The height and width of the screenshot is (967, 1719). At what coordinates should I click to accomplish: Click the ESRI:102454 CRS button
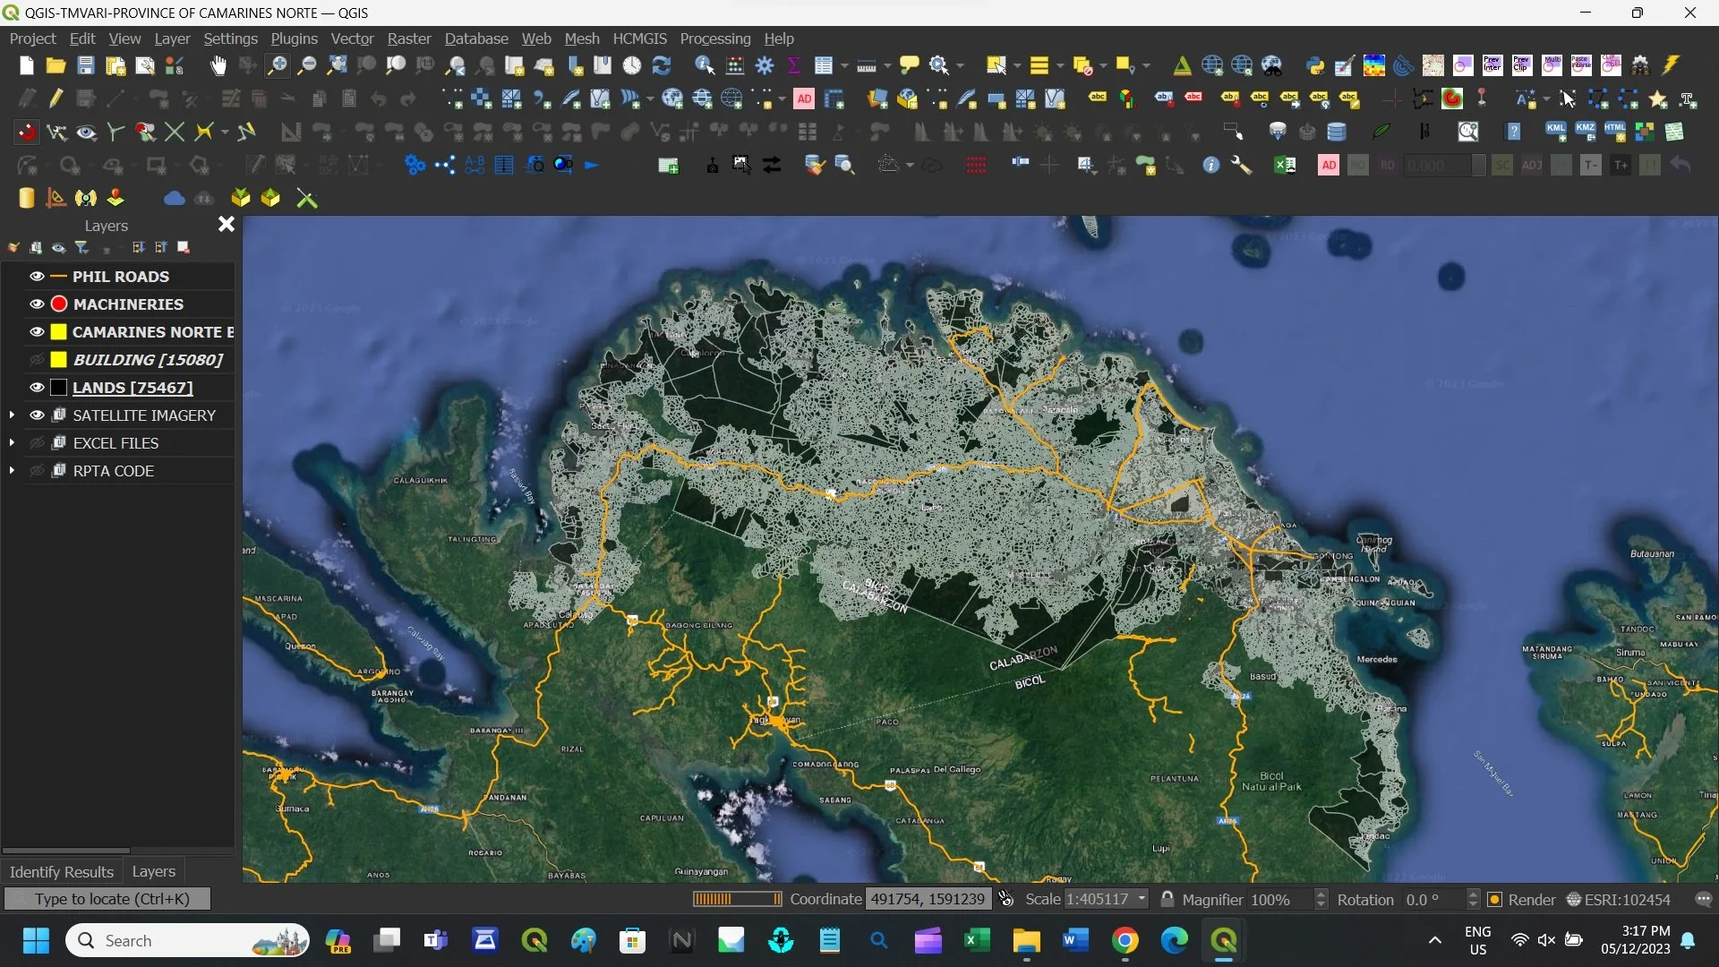tap(1619, 900)
